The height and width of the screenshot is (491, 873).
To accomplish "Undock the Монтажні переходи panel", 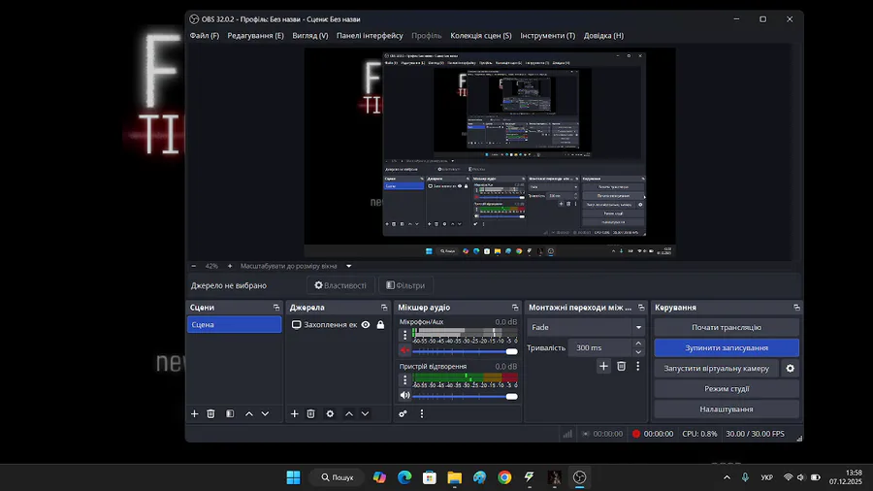I will click(641, 308).
